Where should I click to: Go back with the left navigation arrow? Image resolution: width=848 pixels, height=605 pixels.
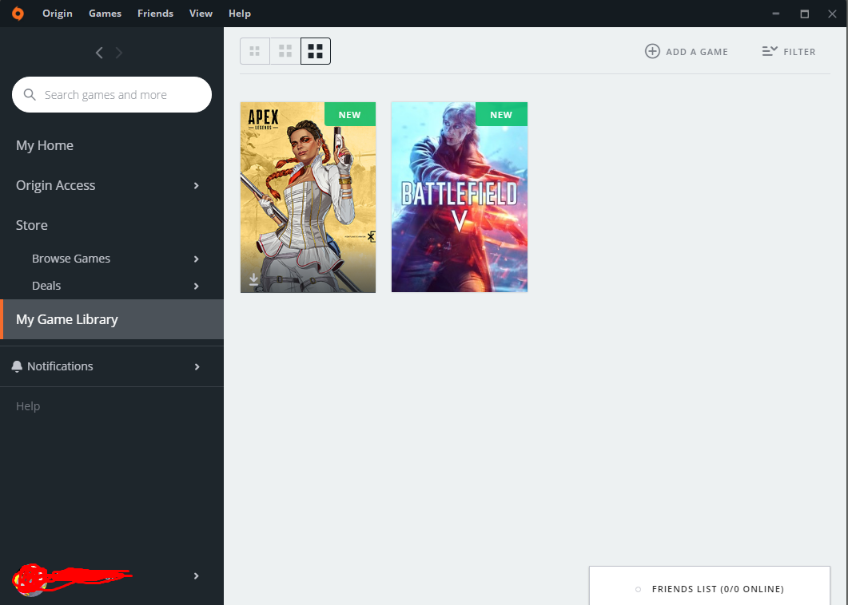point(99,53)
